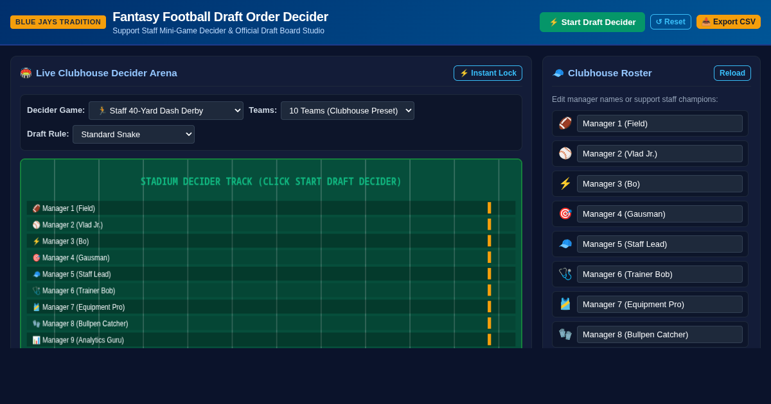Click the gloves icon beside Manager 8 roster field

[x=565, y=334]
